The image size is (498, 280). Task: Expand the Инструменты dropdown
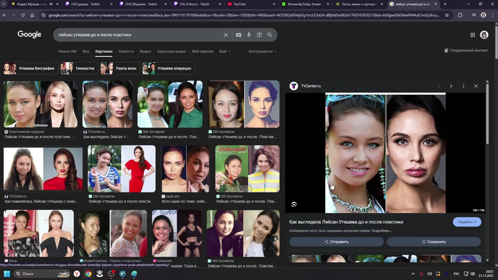click(x=262, y=51)
